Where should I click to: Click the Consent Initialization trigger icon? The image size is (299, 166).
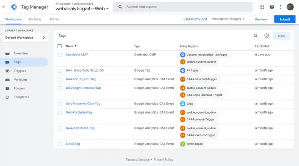183,55
